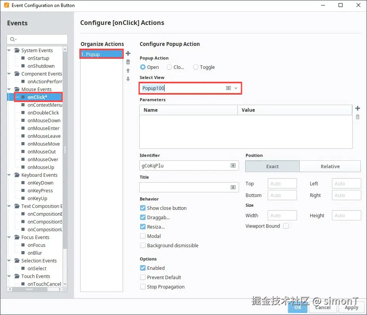Select the onMouseUp event
Viewport: 367px width, 315px height.
(41, 167)
